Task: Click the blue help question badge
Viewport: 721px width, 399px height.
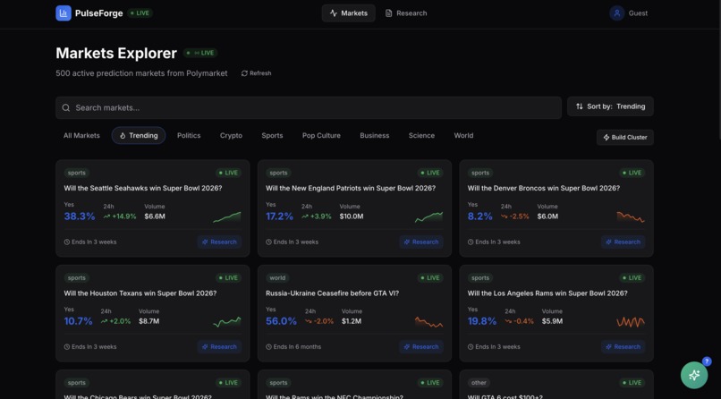Action: pos(707,361)
